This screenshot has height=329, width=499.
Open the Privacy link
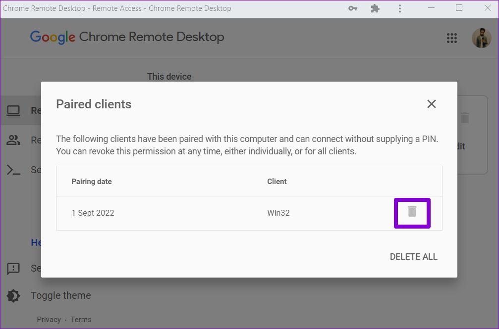49,320
